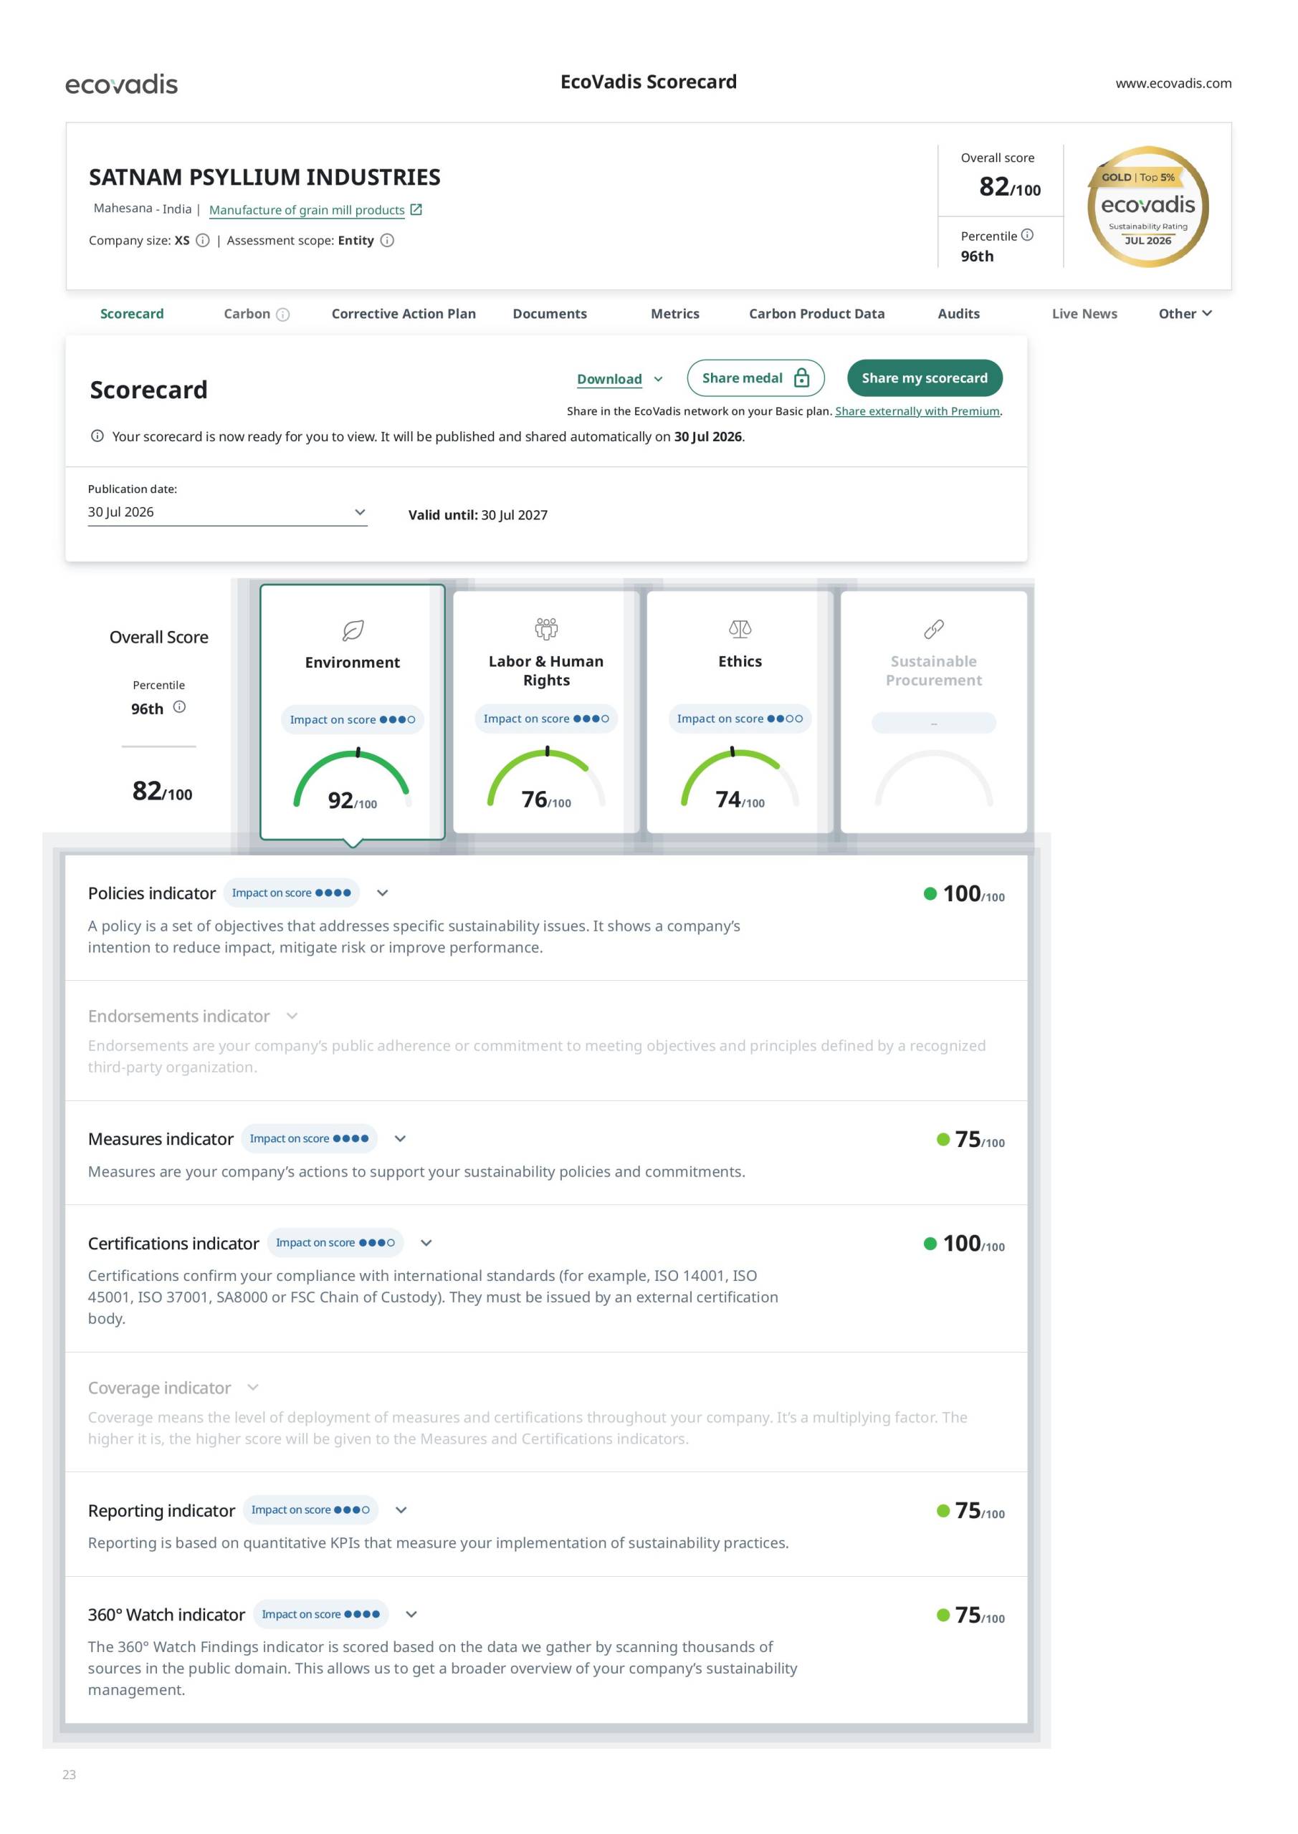Click the info icon next to Carbon tab
Image resolution: width=1298 pixels, height=1834 pixels.
pos(283,315)
